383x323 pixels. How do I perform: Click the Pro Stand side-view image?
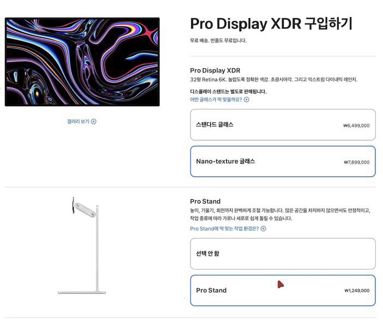point(82,245)
